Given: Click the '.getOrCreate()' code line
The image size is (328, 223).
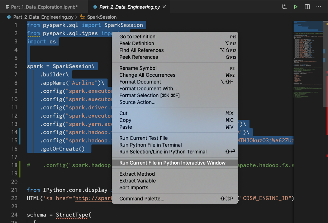Looking at the screenshot, I should pyautogui.click(x=62, y=149).
